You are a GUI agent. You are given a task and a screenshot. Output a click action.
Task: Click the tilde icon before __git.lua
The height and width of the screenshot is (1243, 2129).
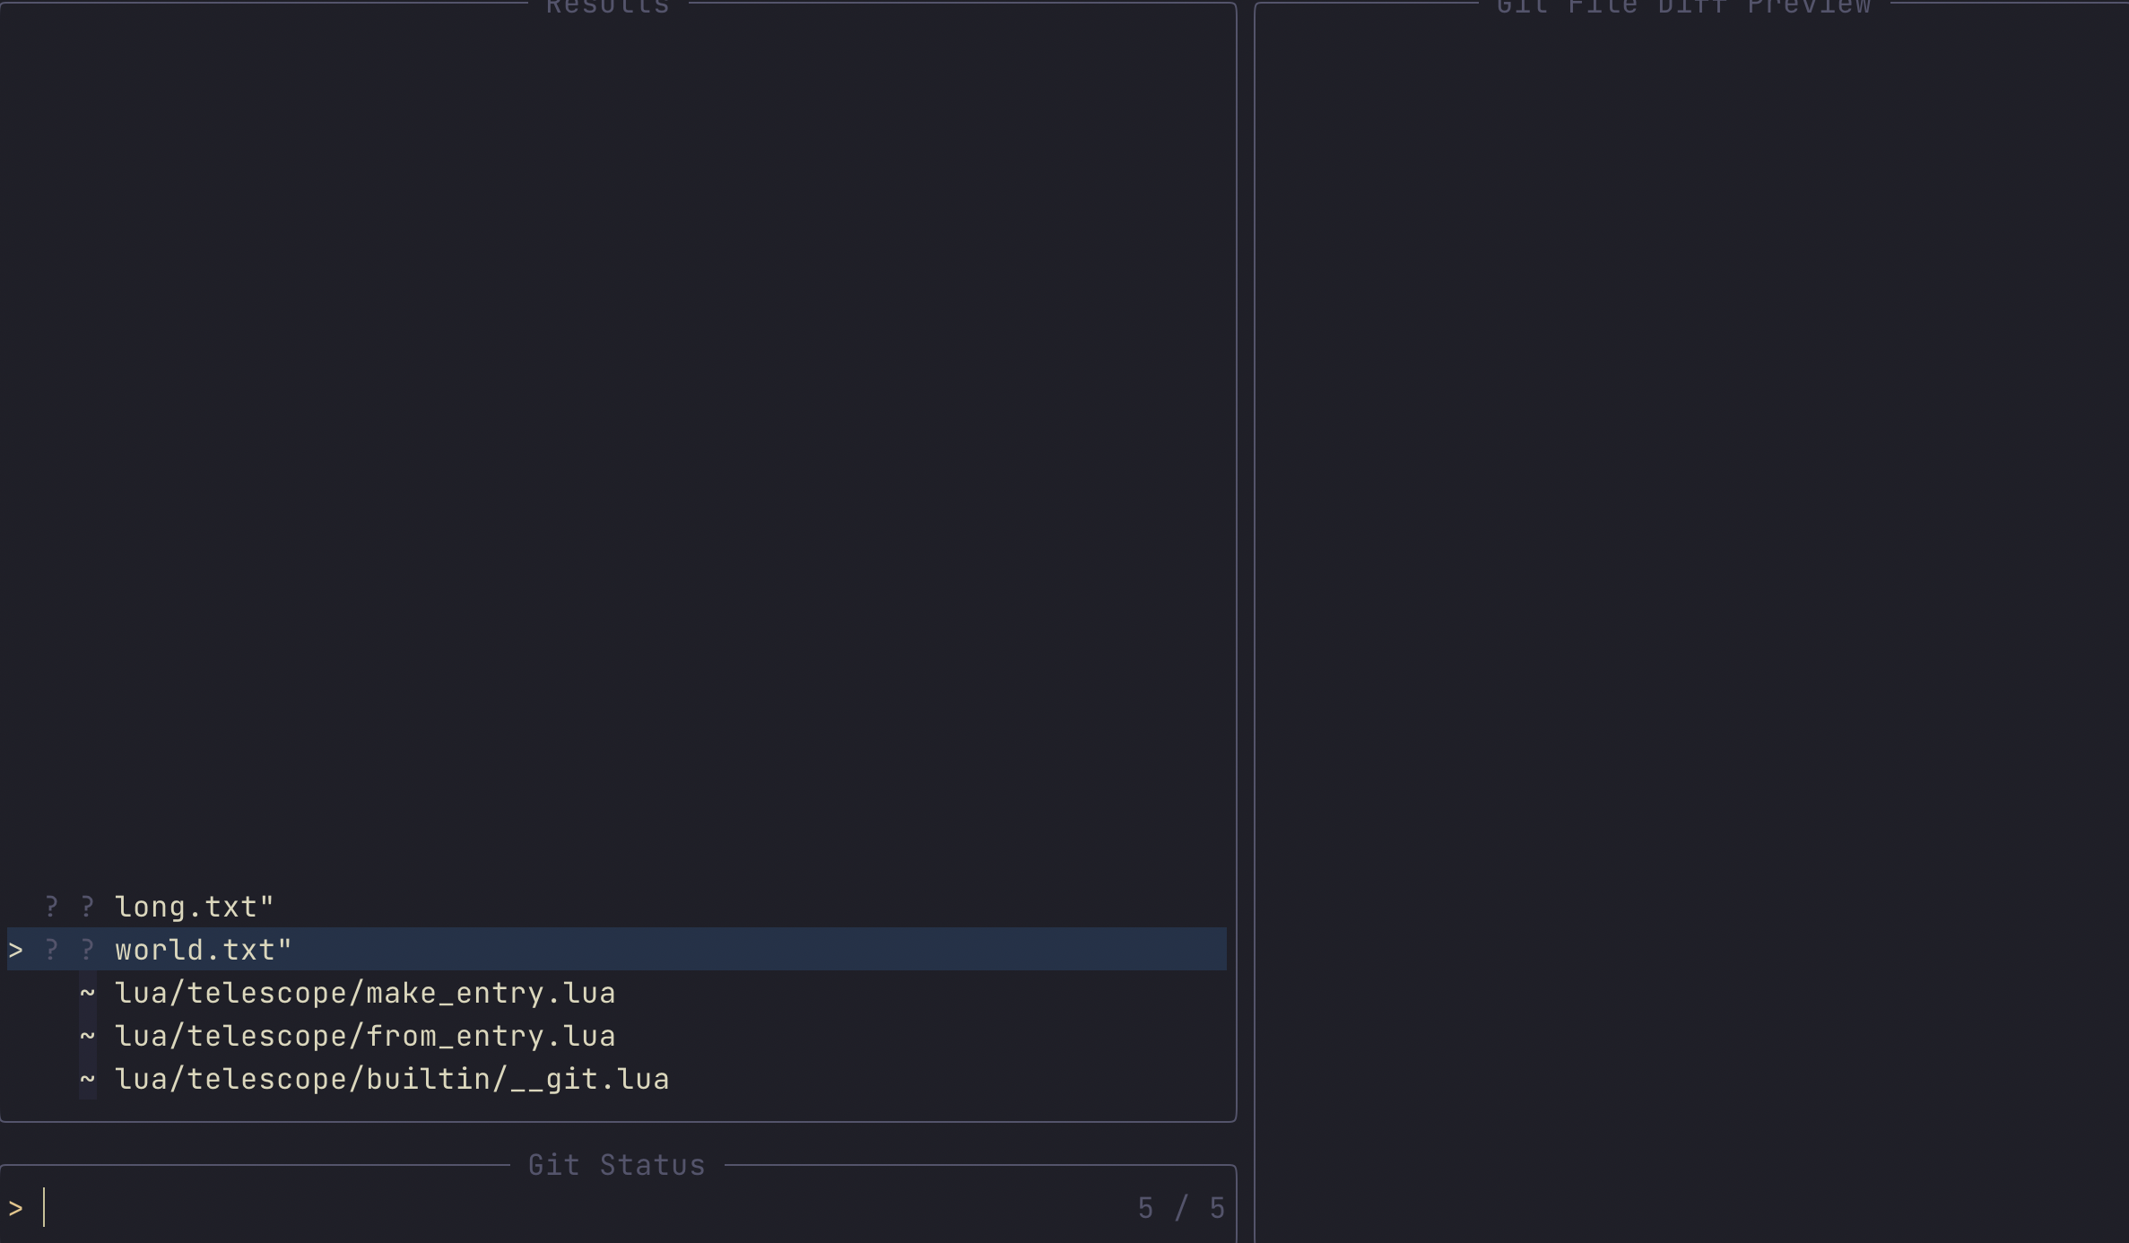click(x=88, y=1079)
